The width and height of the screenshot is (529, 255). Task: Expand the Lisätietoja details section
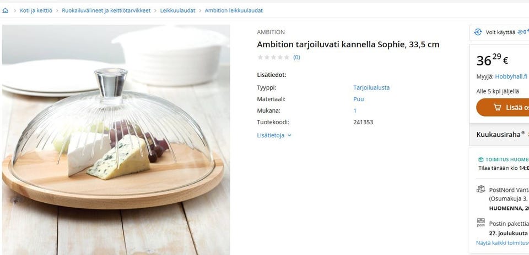click(x=274, y=135)
